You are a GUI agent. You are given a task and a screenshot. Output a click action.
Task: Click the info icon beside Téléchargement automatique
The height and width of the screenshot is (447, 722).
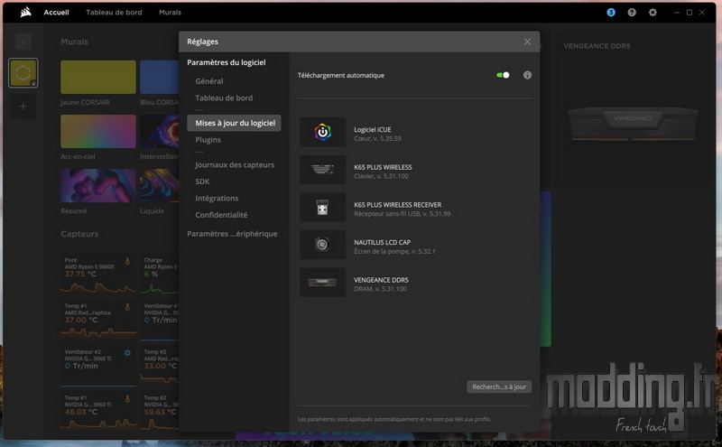point(527,75)
